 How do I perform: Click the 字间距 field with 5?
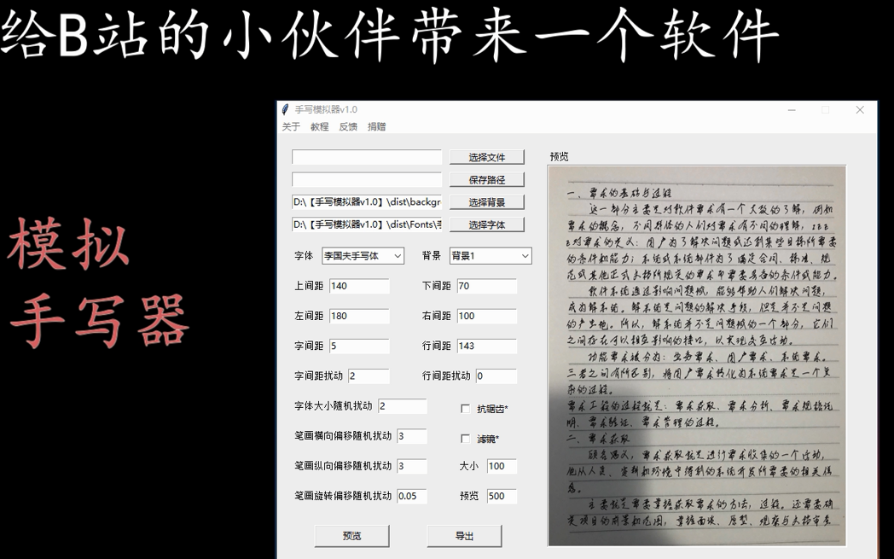(x=359, y=346)
